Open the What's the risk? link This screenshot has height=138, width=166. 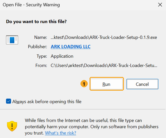tap(61, 133)
